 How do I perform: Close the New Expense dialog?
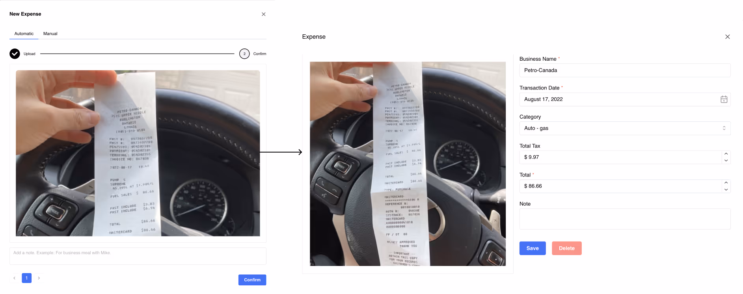pyautogui.click(x=264, y=14)
